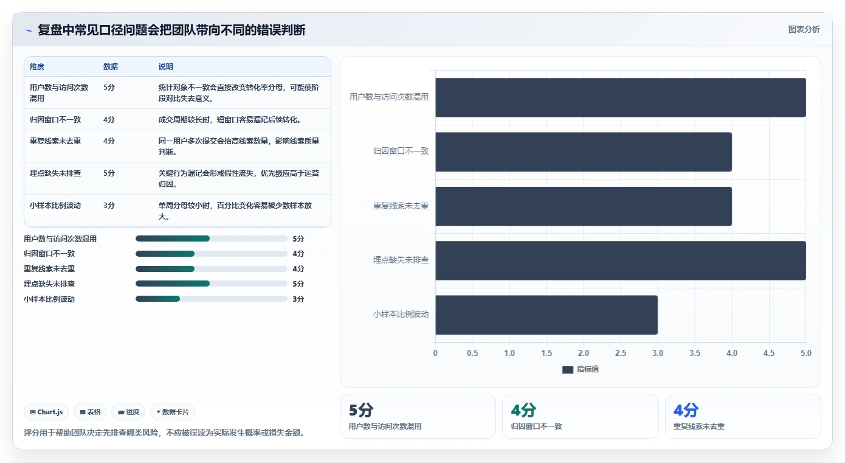
Task: Click the chart bar for 归因窗口不一致
Action: pyautogui.click(x=584, y=151)
